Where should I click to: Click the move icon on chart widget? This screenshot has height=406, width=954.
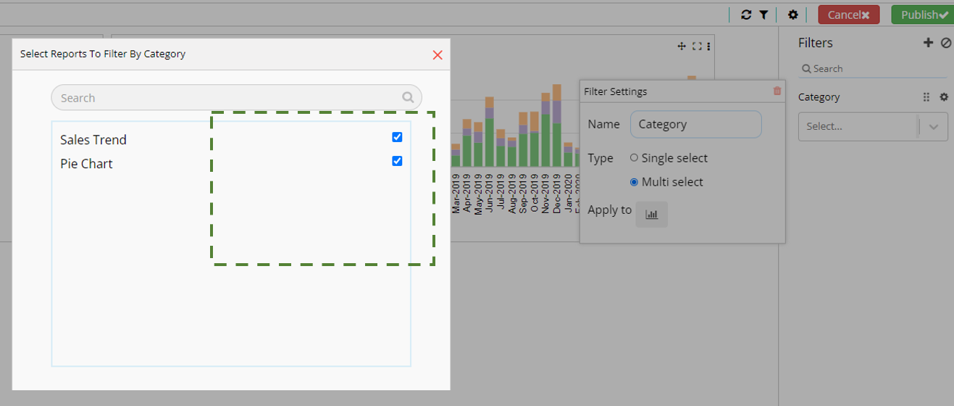682,46
